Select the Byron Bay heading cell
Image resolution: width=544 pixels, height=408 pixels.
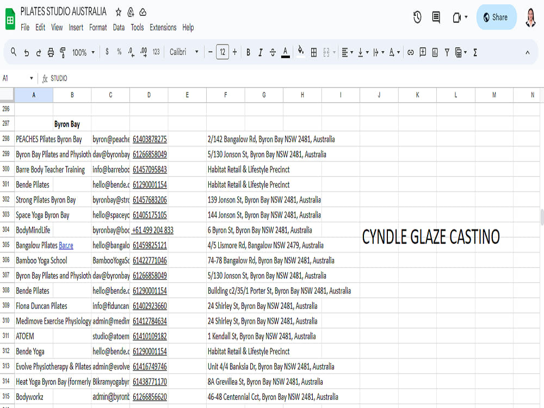pyautogui.click(x=72, y=124)
